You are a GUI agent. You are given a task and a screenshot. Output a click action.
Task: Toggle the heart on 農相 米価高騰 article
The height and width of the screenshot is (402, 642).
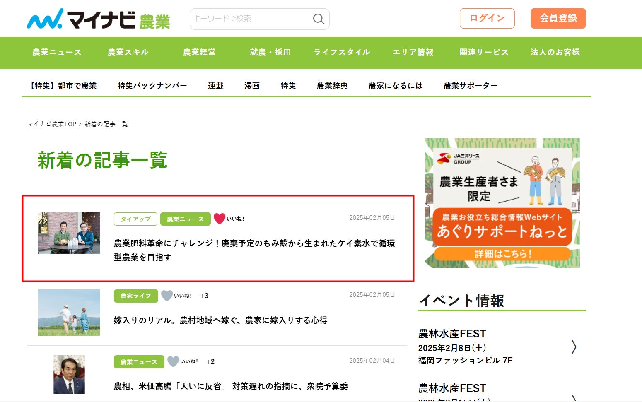tap(173, 361)
